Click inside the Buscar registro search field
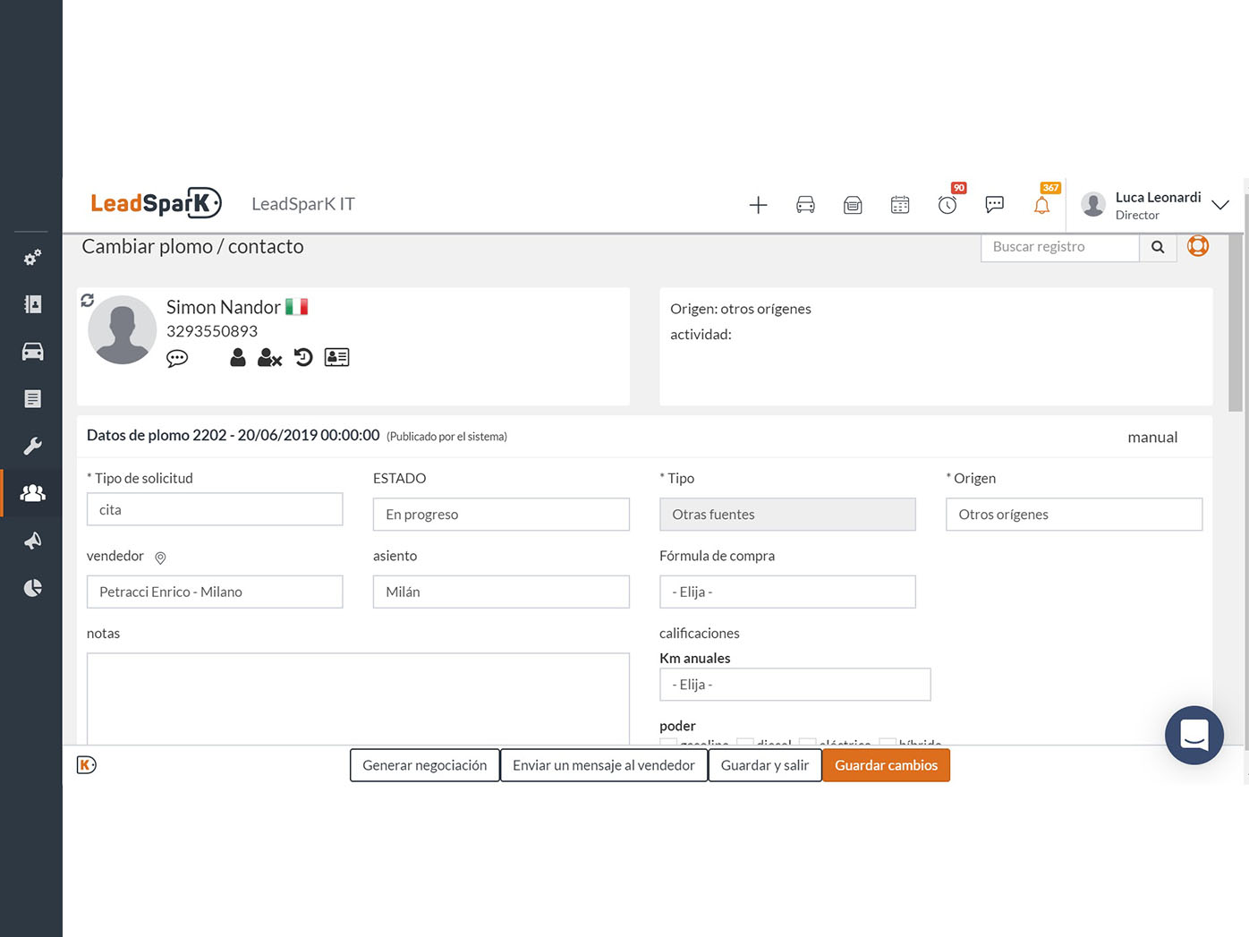Screen dimensions: 1249x937 point(1059,247)
